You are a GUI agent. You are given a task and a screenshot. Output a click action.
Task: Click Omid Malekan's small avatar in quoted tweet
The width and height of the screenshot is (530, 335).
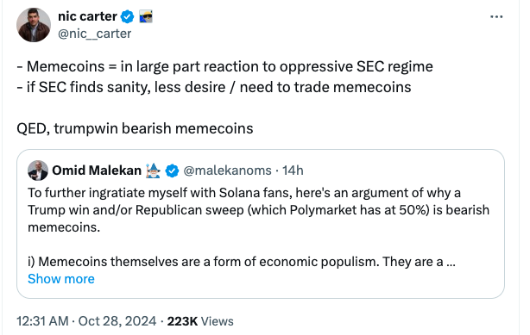pyautogui.click(x=38, y=171)
